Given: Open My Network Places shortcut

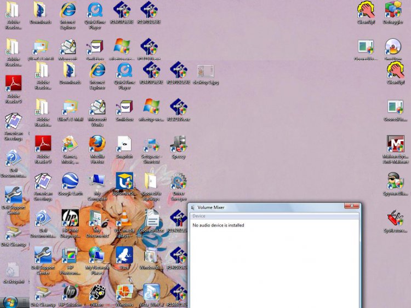Looking at the screenshot, I should [x=97, y=261].
